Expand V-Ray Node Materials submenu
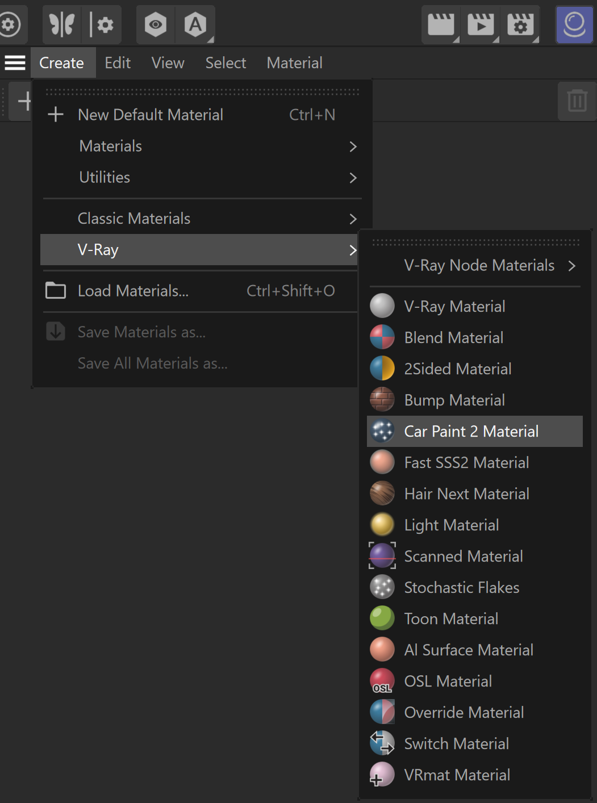The width and height of the screenshot is (597, 803). pos(475,265)
